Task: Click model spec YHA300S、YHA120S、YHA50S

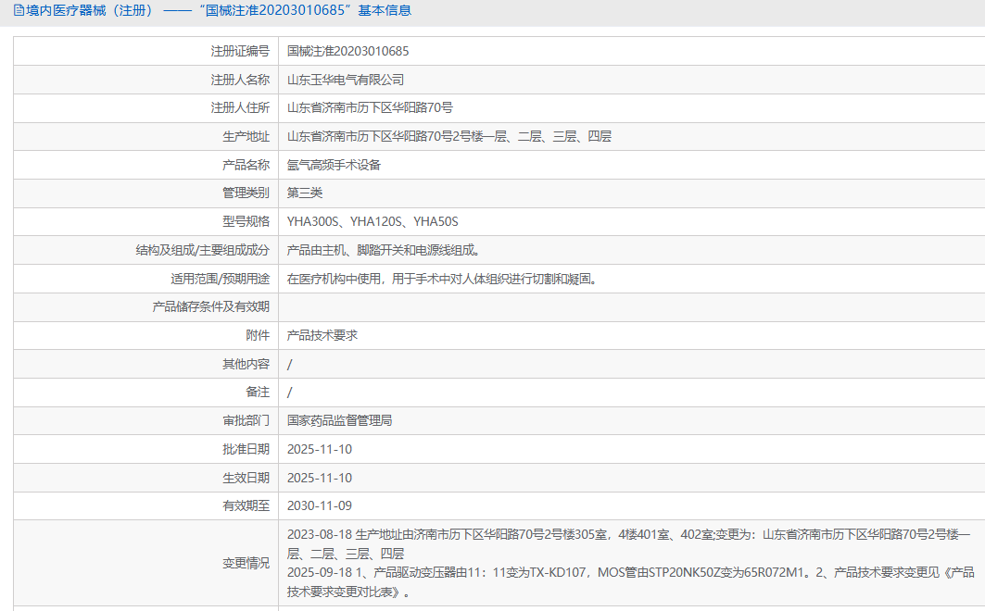Action: tap(373, 221)
